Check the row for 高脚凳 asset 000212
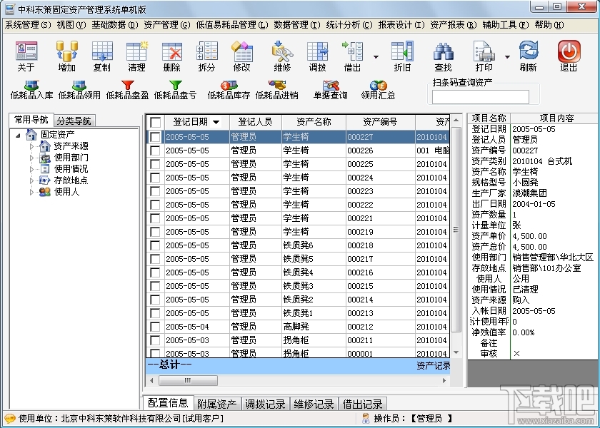Screen dimensions: 600x428 (156, 327)
